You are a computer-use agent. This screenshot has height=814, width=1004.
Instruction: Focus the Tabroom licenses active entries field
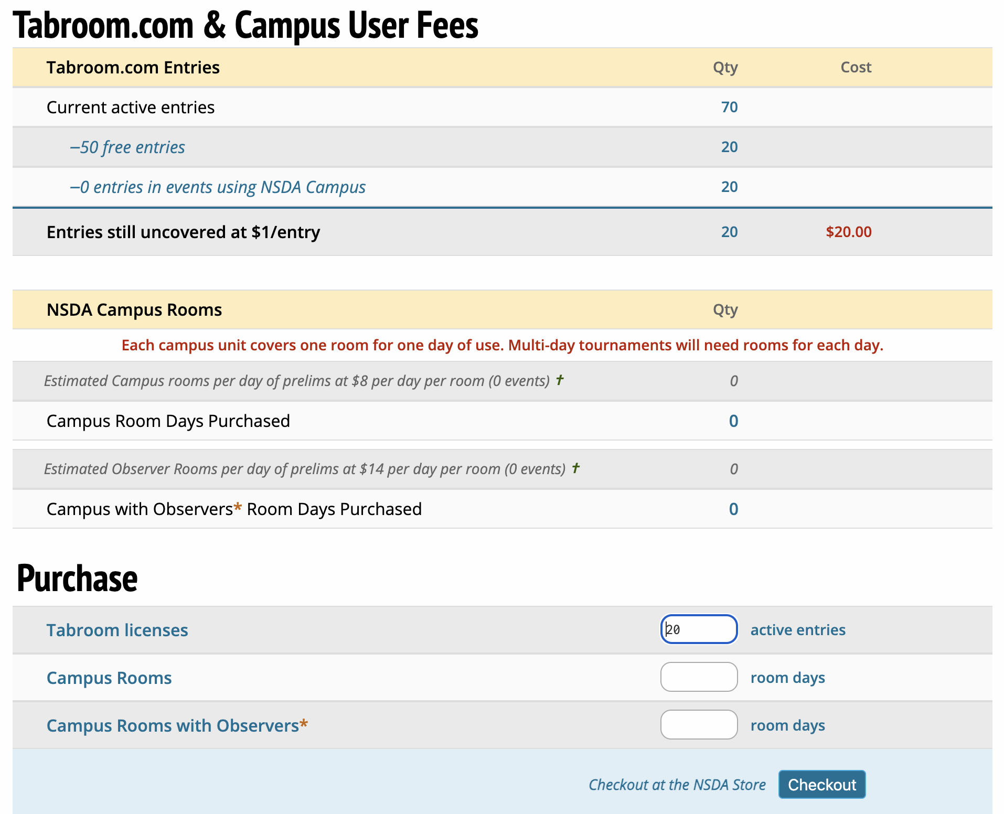pos(699,629)
